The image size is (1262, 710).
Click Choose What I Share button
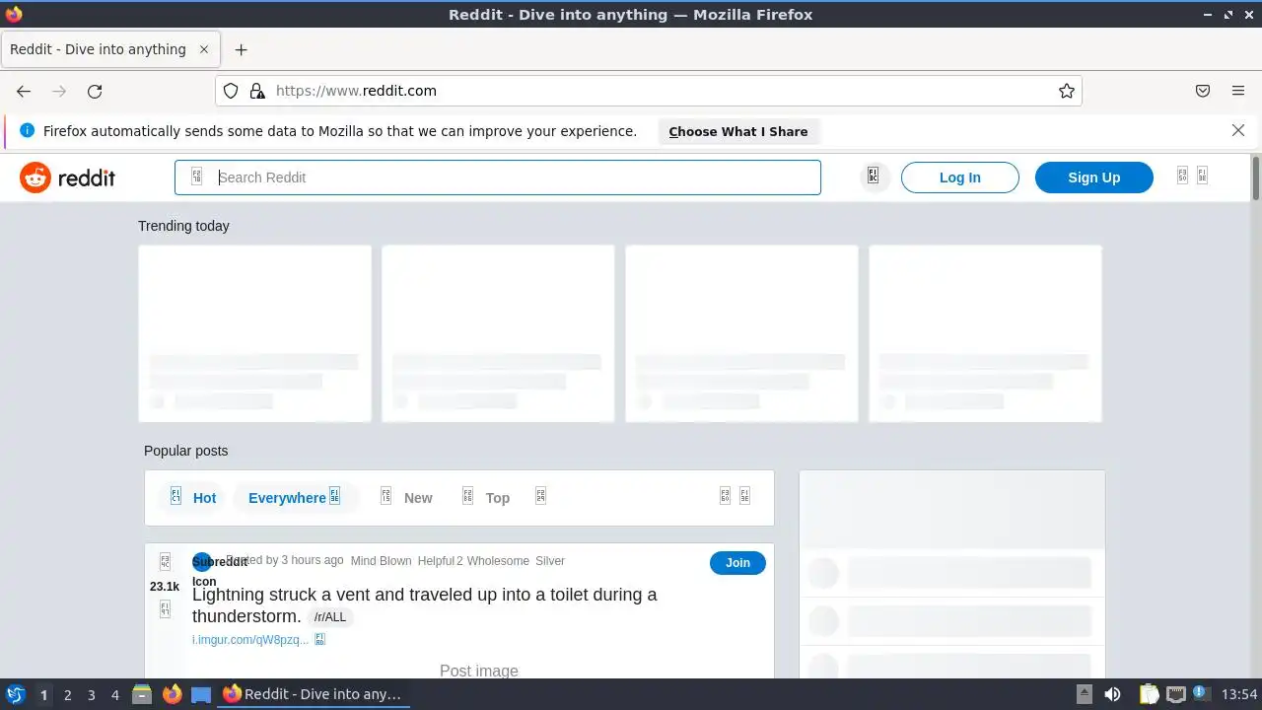coord(738,131)
